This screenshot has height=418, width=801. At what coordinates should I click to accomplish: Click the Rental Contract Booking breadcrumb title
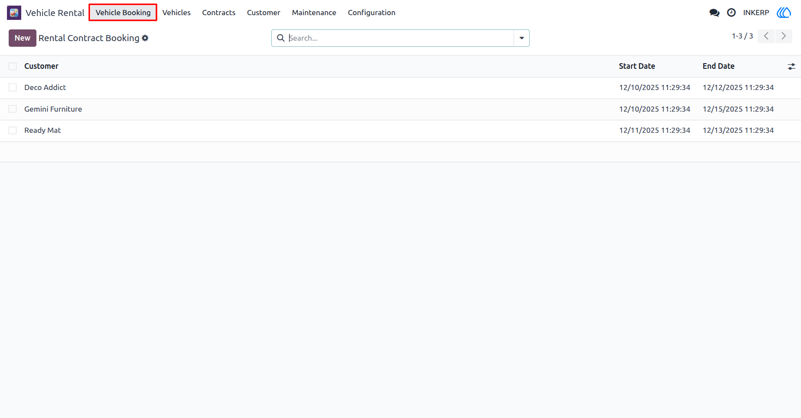89,38
